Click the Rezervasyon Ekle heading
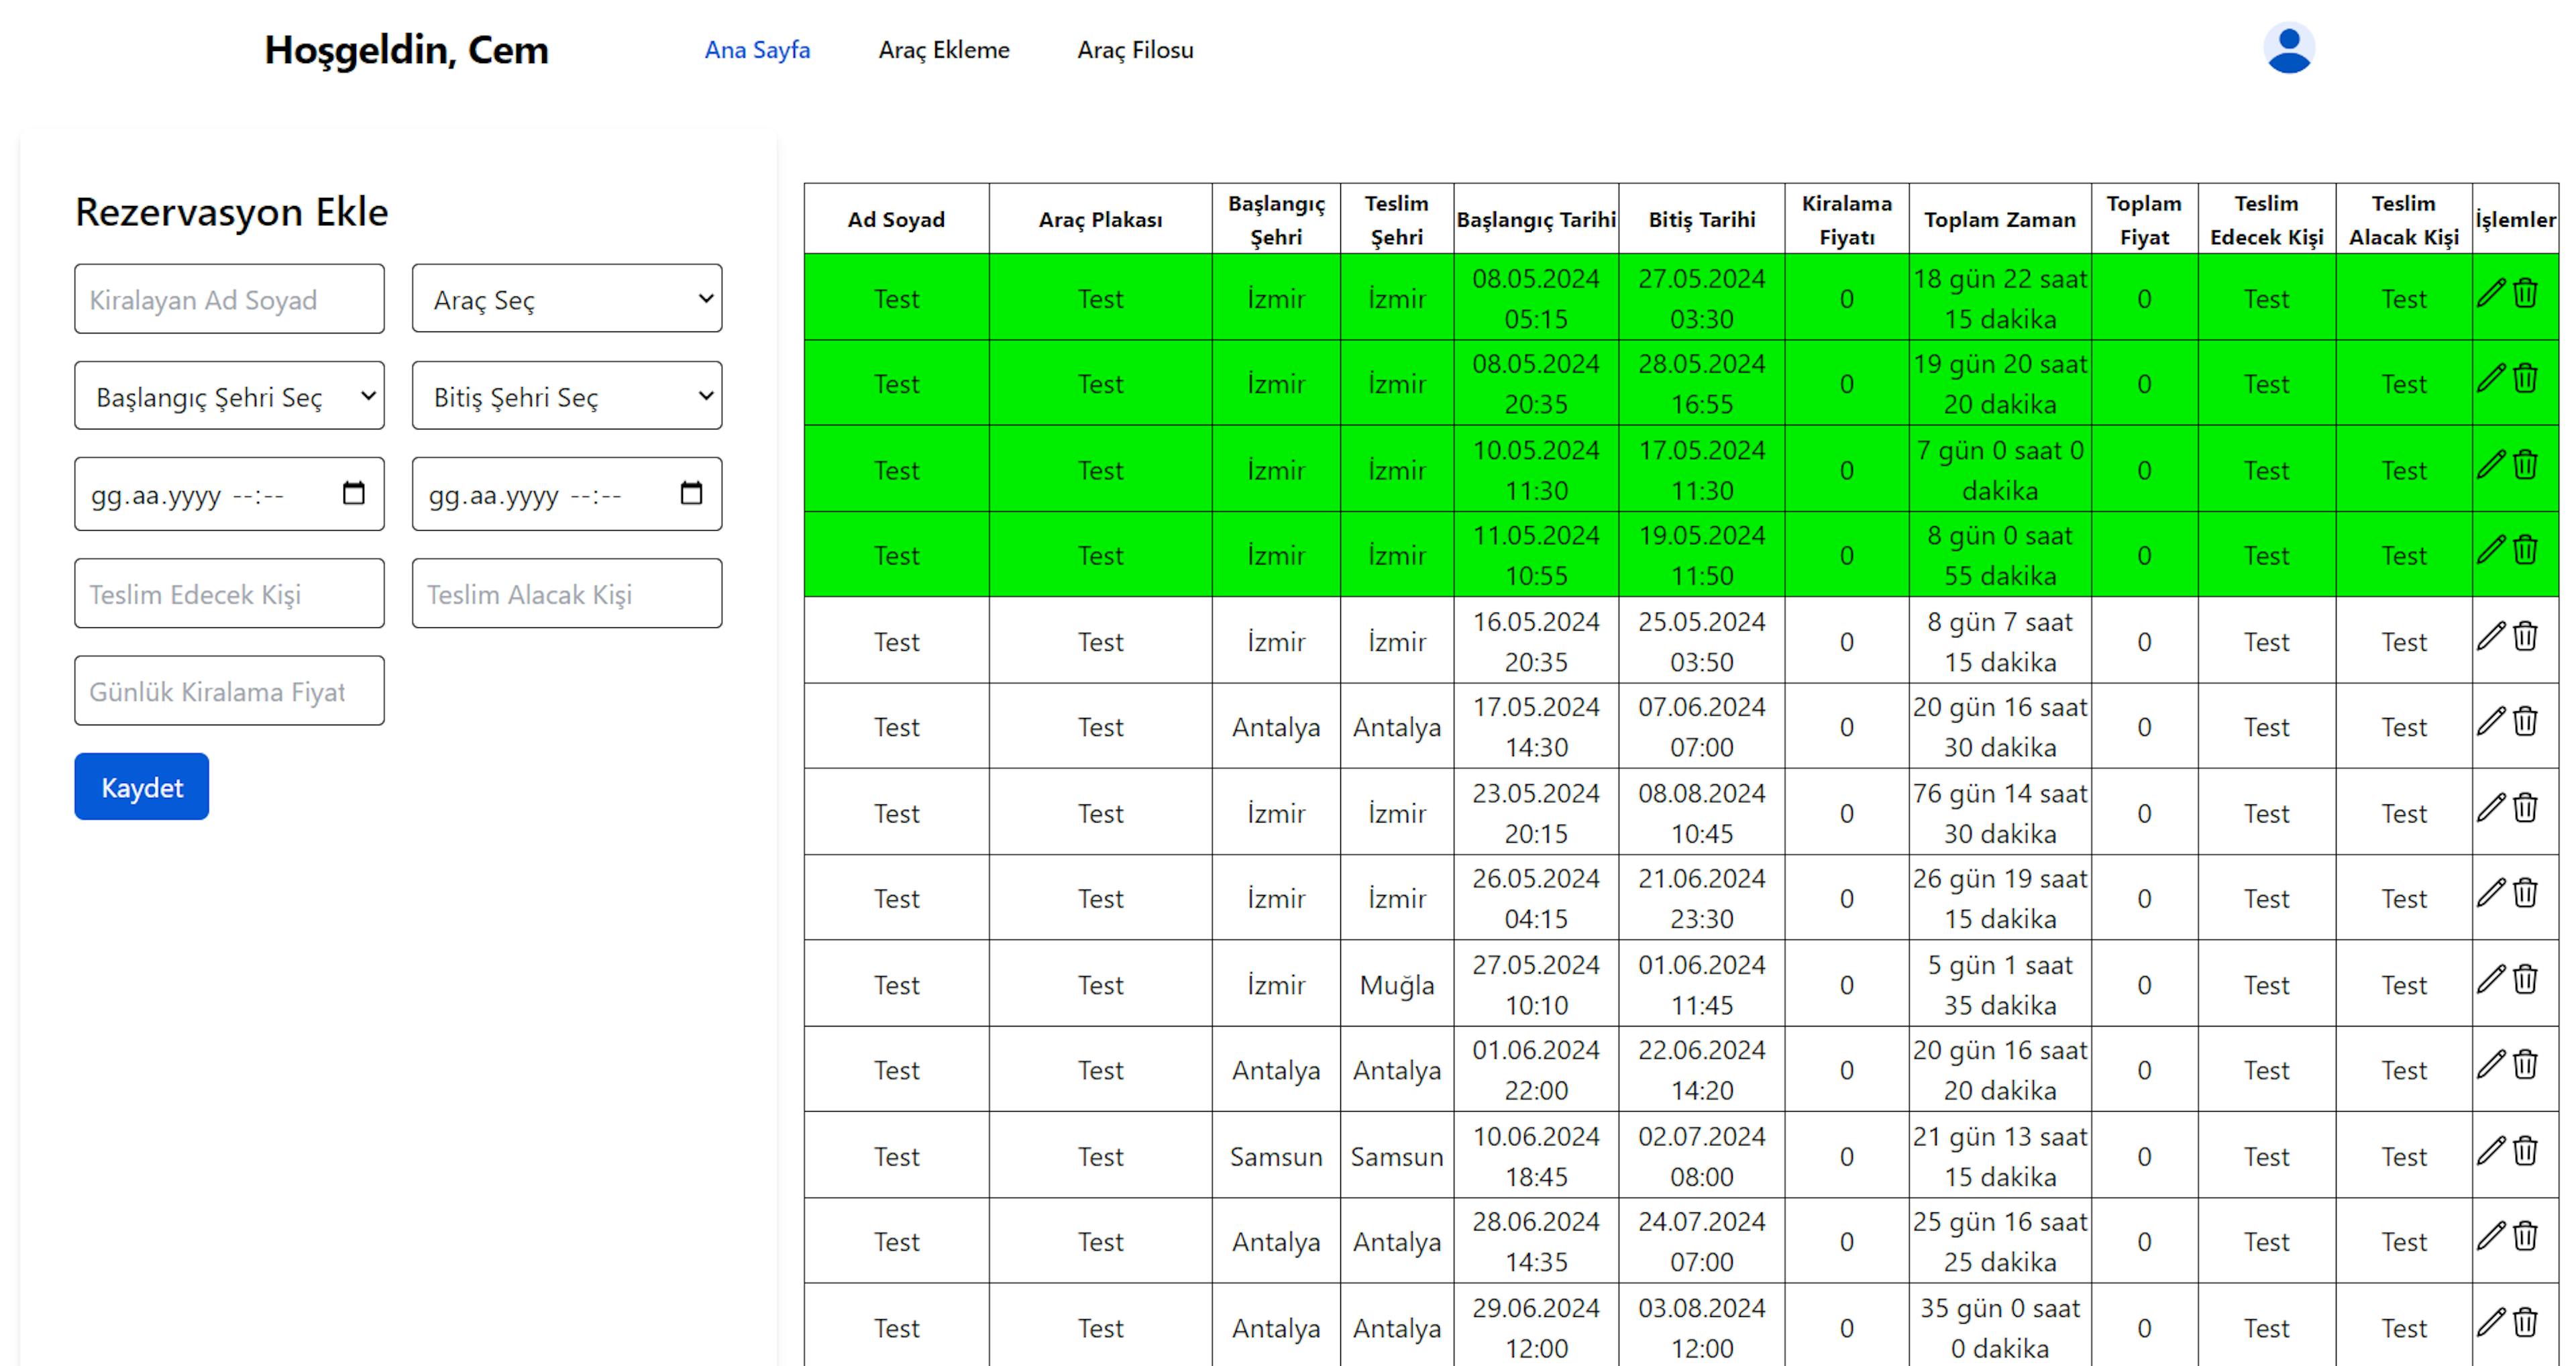This screenshot has height=1366, width=2576. (231, 212)
